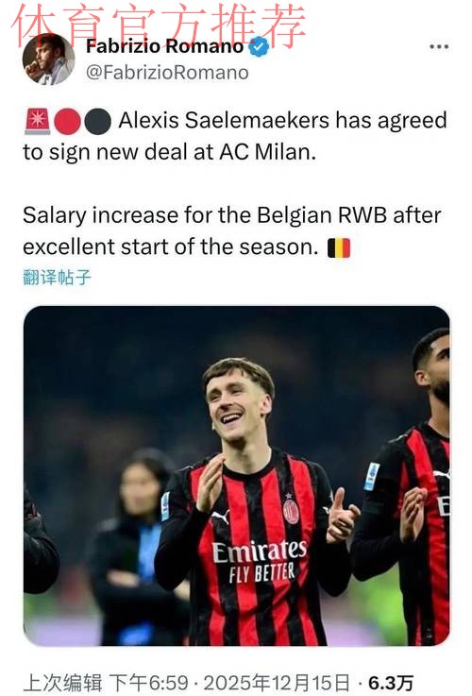Image resolution: width=472 pixels, height=696 pixels.
Task: Click the Salary increase paragraph text
Action: (232, 230)
